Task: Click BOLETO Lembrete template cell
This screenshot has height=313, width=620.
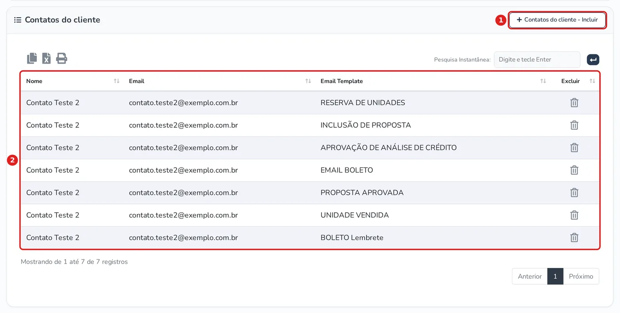Action: (352, 237)
